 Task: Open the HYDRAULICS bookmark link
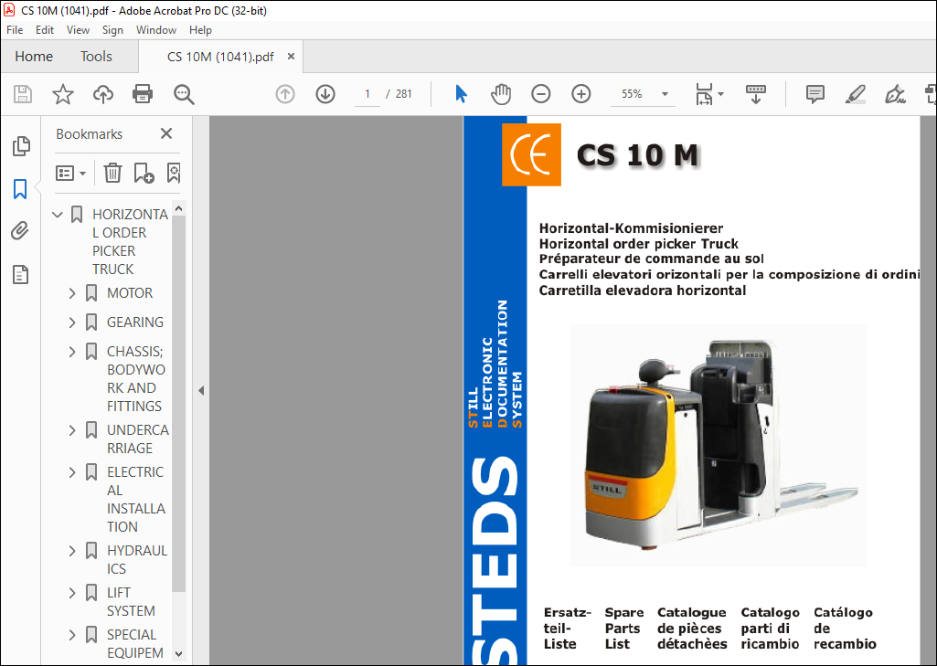[x=137, y=560]
